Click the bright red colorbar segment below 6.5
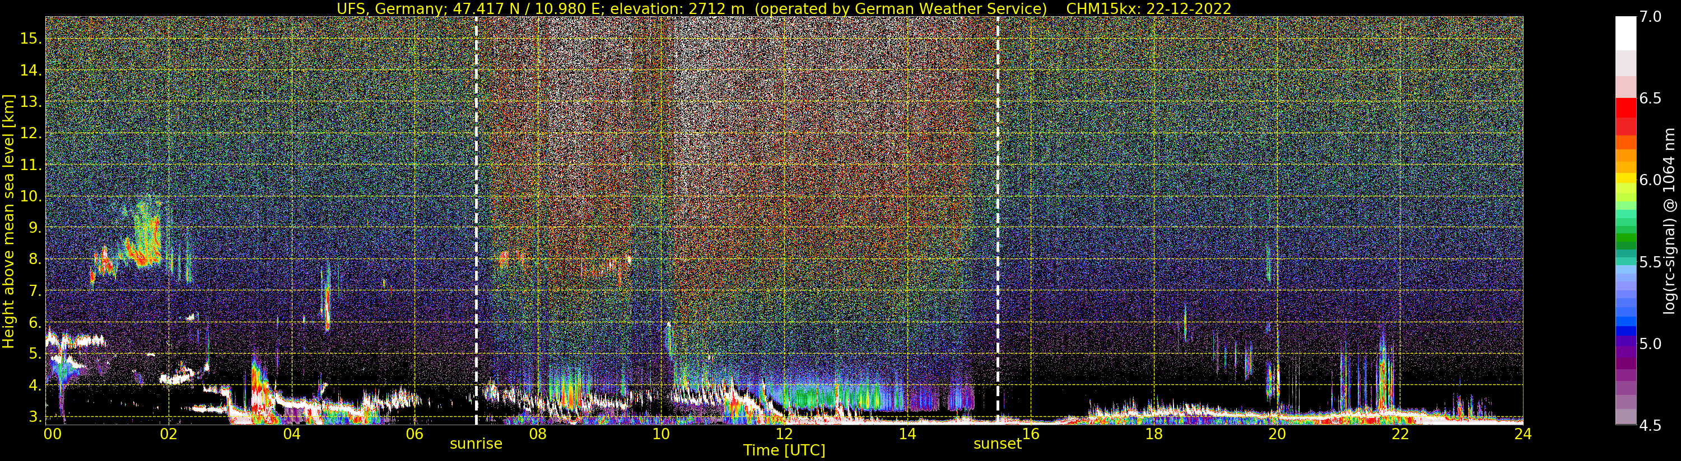Screen dimensions: 1681x461 coord(1626,107)
